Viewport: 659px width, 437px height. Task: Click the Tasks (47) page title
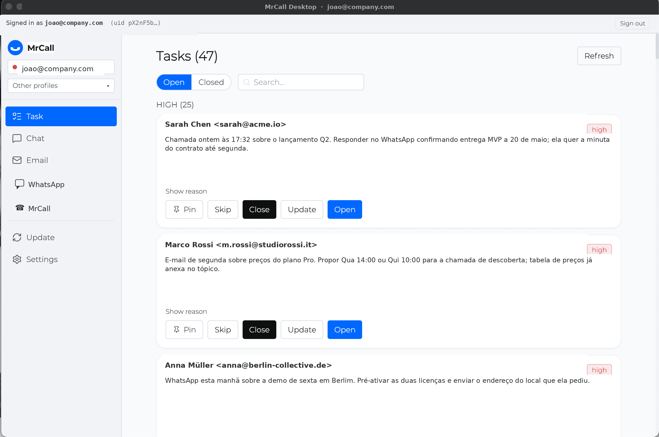[x=187, y=56]
